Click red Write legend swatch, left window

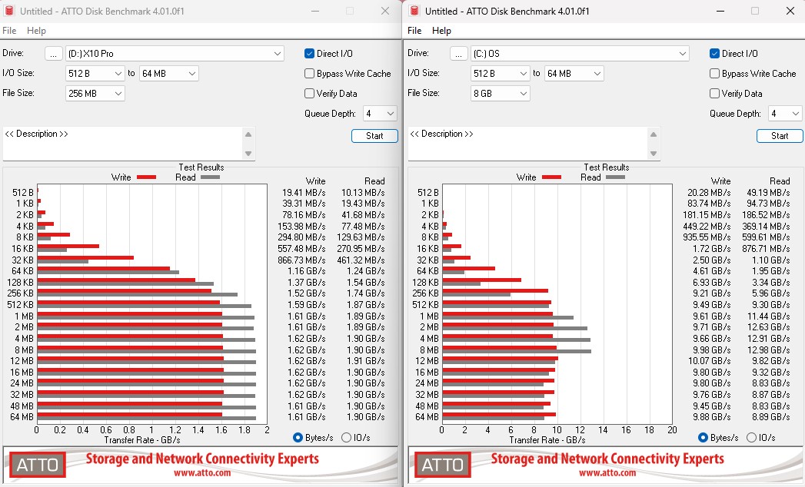coord(146,177)
